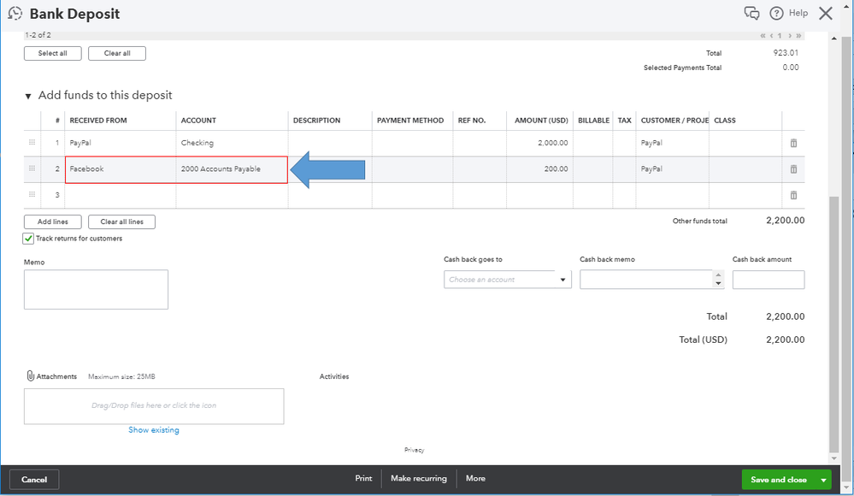The height and width of the screenshot is (496, 854).
Task: Open the feedback chat icon
Action: point(751,13)
